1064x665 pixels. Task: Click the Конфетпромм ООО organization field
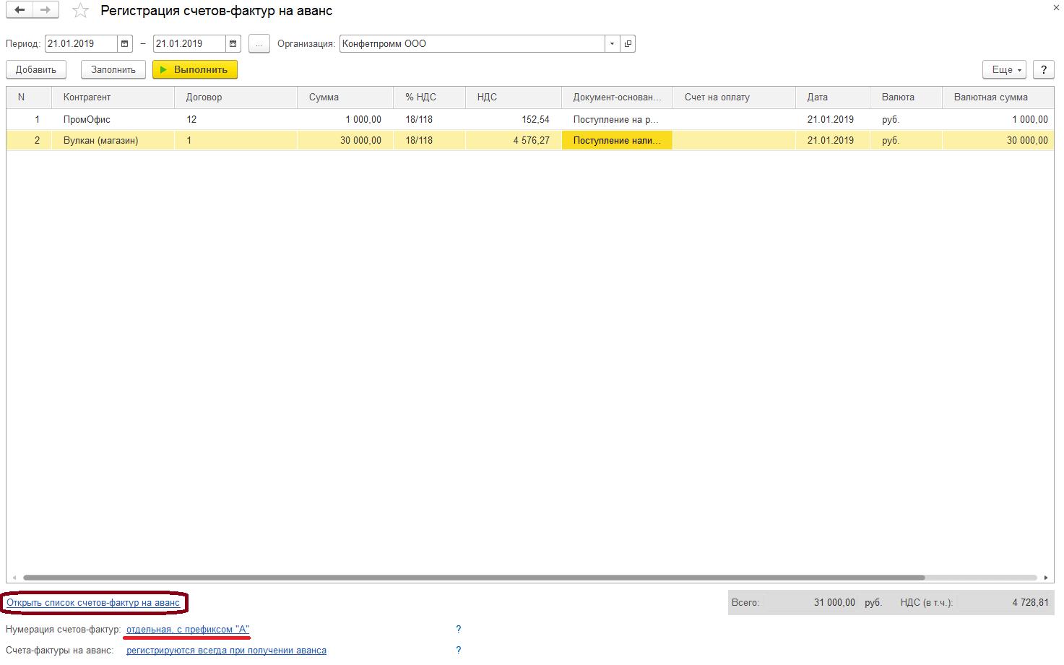coord(472,43)
